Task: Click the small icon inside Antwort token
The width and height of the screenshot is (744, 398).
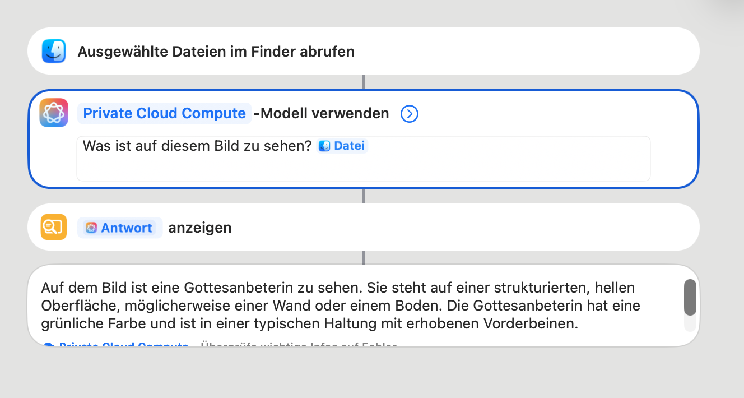Action: (91, 228)
